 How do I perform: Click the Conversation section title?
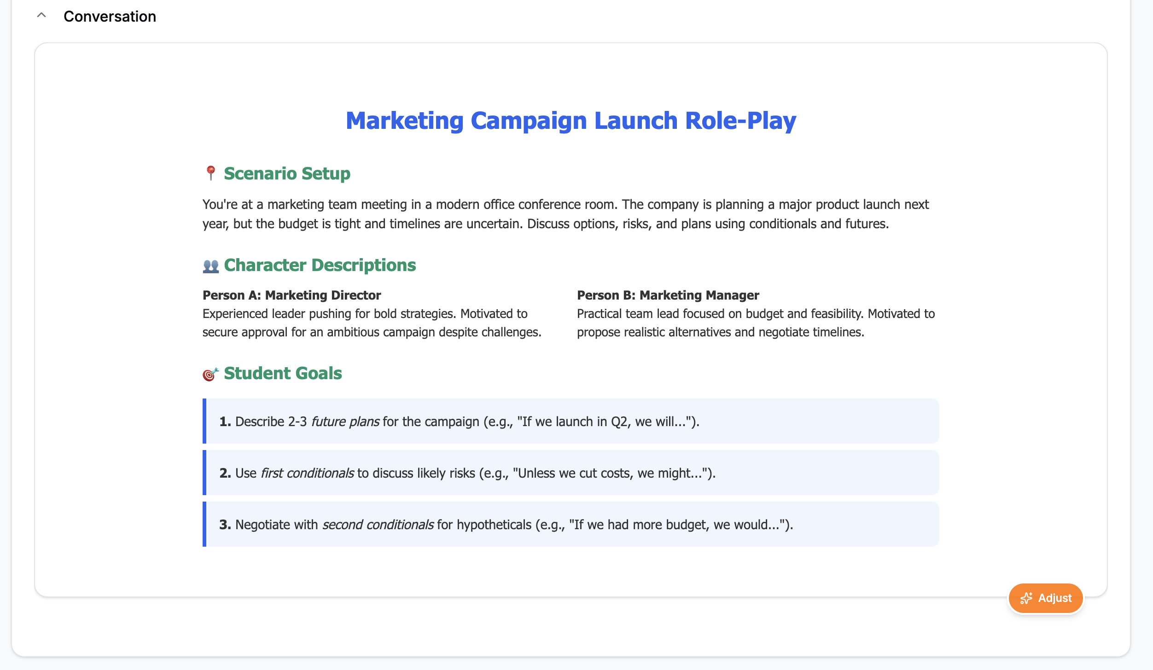[x=110, y=16]
